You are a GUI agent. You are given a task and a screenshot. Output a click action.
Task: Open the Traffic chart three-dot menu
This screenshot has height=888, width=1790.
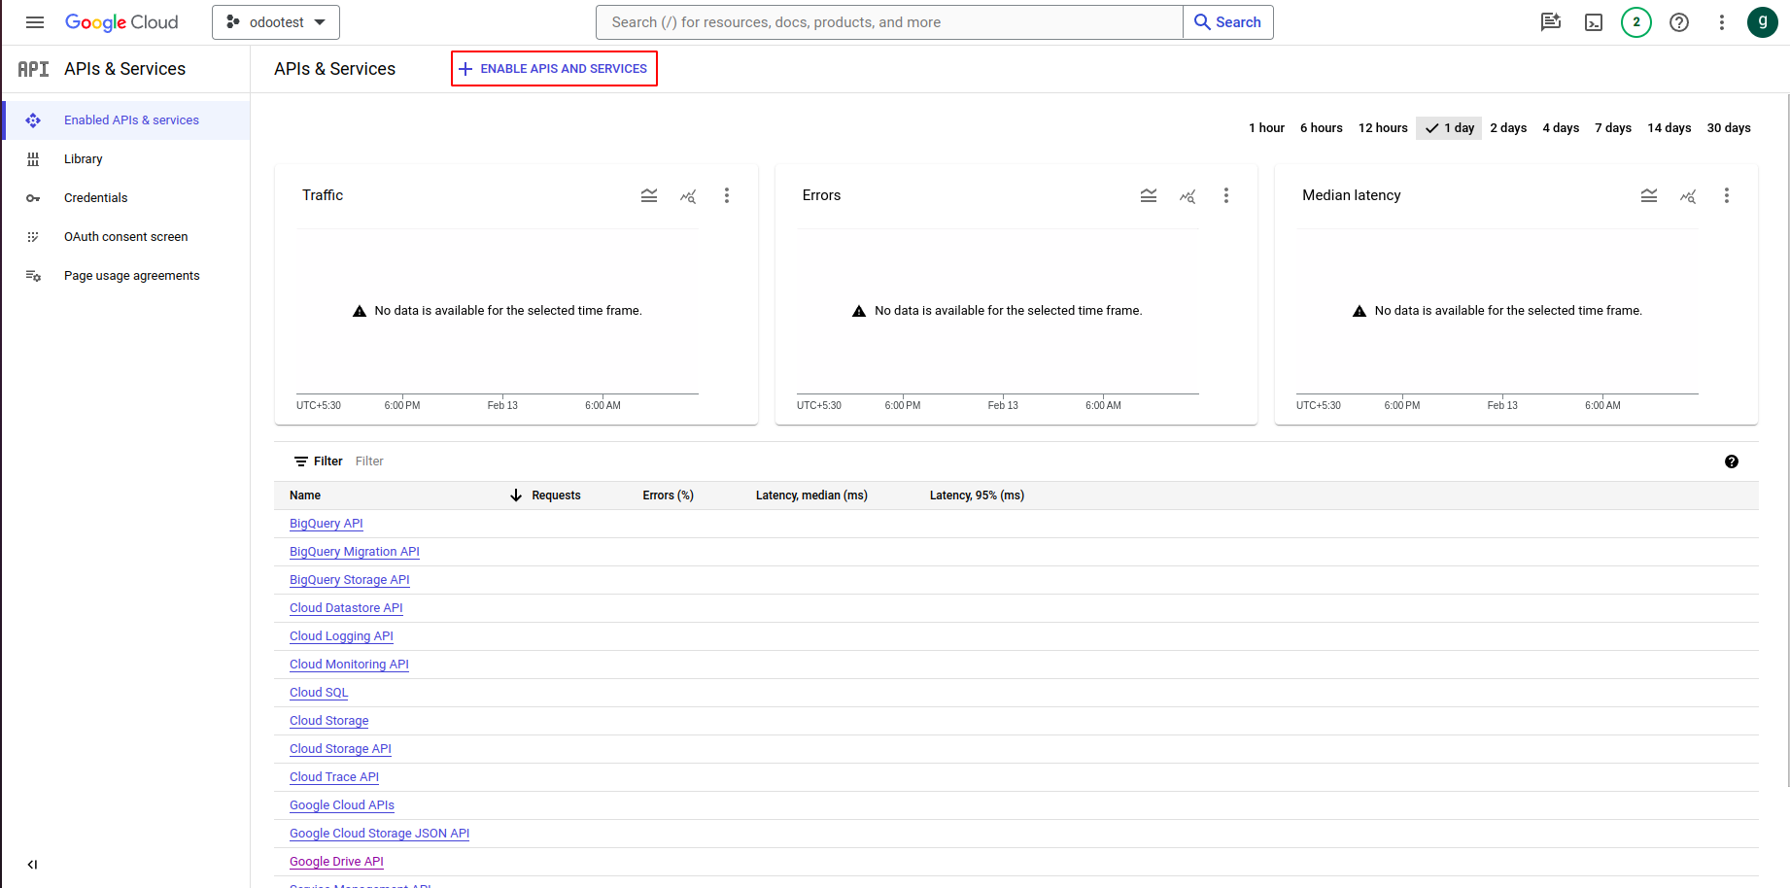[727, 196]
